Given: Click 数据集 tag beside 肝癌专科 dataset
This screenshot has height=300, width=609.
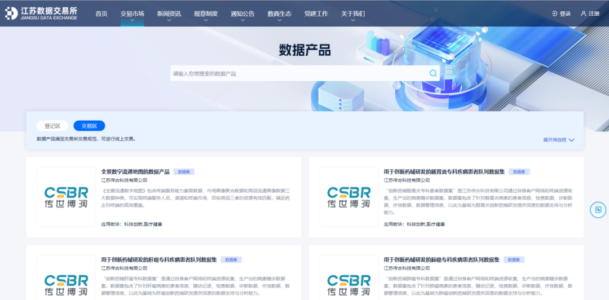Looking at the screenshot, I should 231,260.
